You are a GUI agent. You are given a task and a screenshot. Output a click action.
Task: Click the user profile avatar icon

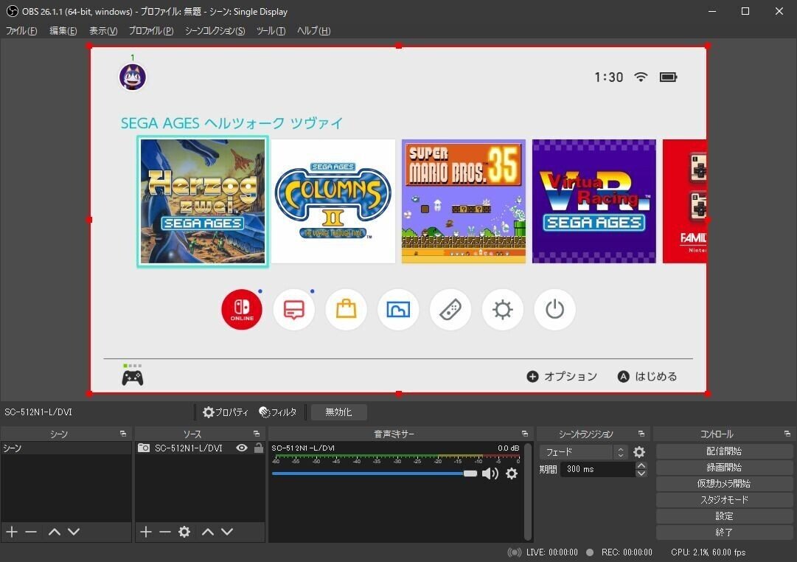[133, 77]
